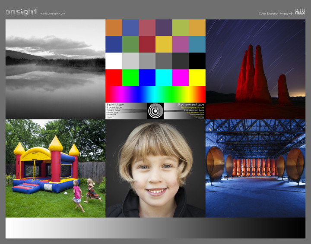Screen dimensions: 311x244
Task: Select the purple swatch in the top row
Action: tap(164, 28)
